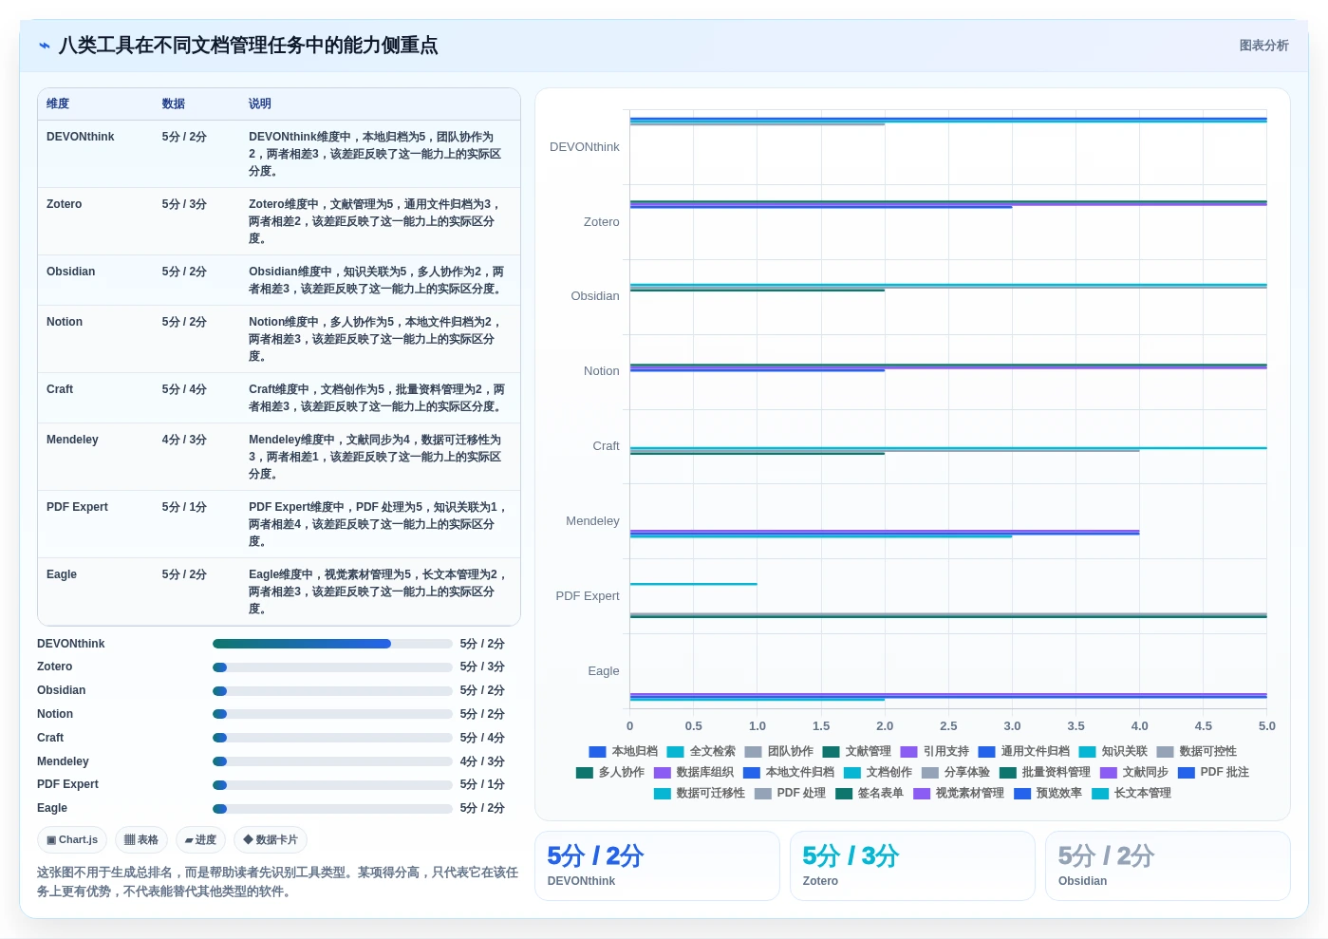Screen dimensions: 1328x939
Task: Click the Mendeley label on chart axis
Action: click(592, 521)
